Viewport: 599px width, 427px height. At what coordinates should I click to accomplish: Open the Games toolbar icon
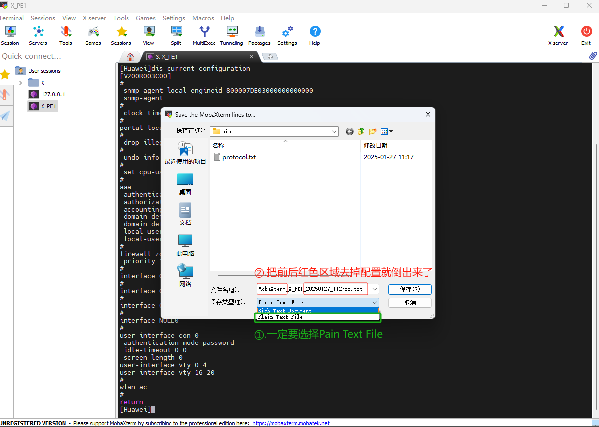tap(93, 36)
